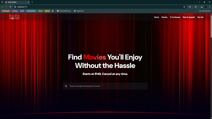Open a new browser tab with plus
The height and width of the screenshot is (119, 212).
pos(32,2)
